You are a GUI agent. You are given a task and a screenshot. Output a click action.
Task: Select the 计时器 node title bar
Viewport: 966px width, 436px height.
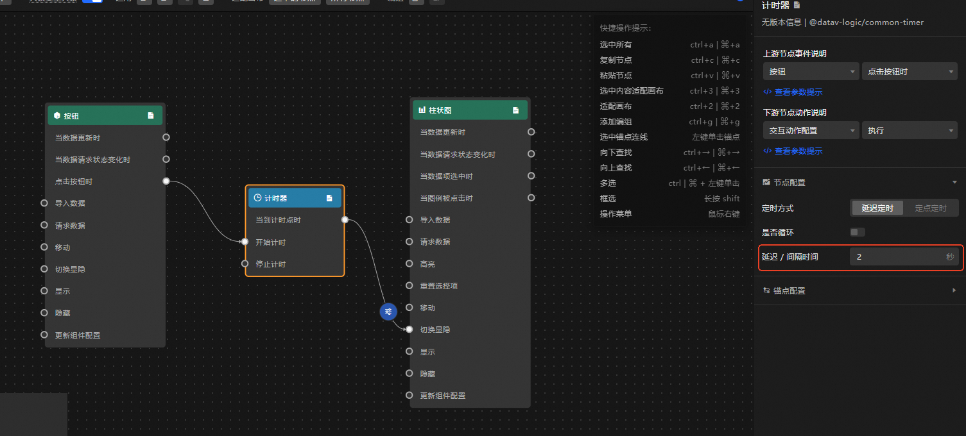(295, 198)
